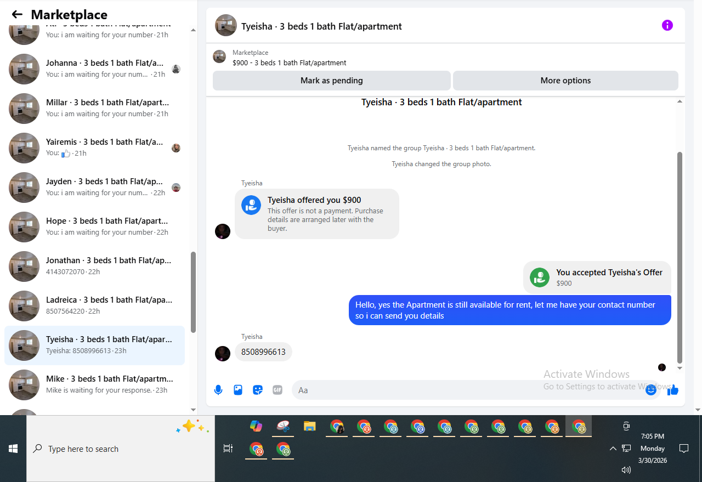The width and height of the screenshot is (702, 482).
Task: Open Ladreica's chat with 8507564220
Action: pos(94,306)
